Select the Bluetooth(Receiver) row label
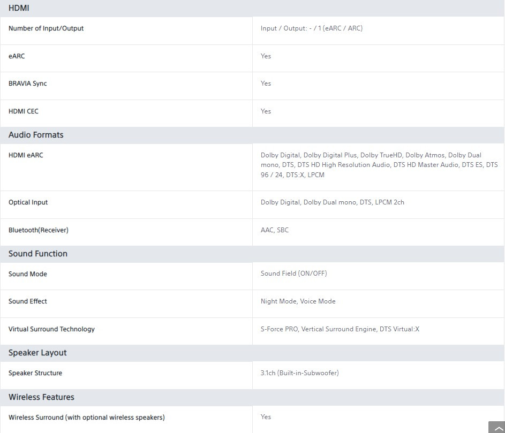505x433 pixels. point(39,230)
